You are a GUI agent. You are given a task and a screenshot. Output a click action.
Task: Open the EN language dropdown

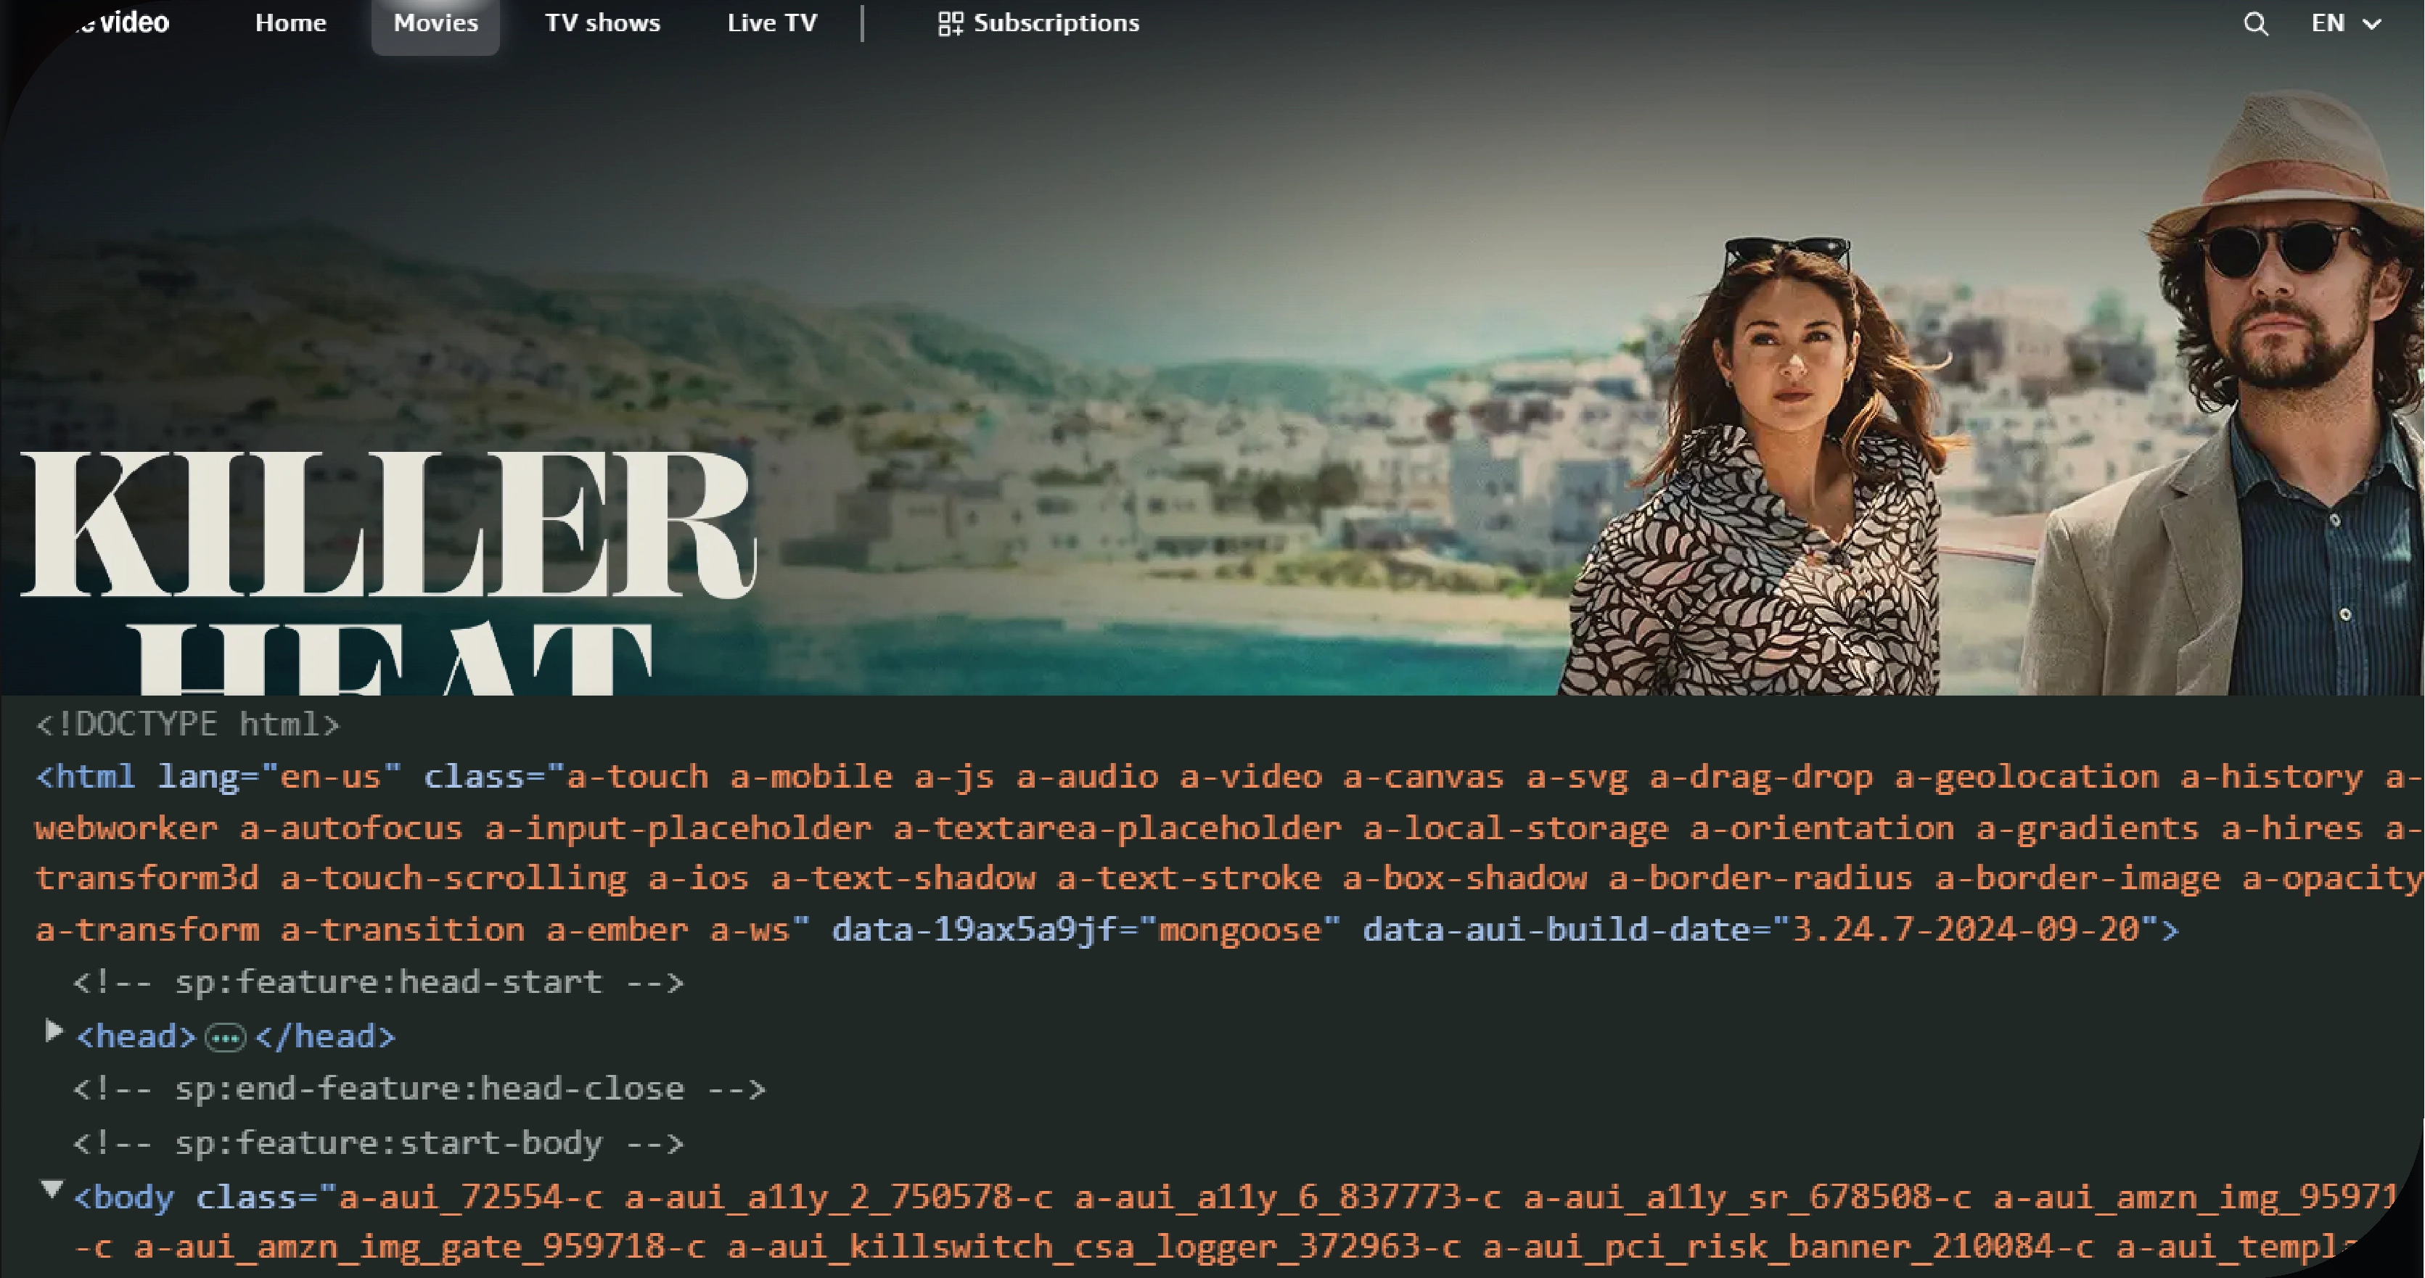(x=2345, y=23)
